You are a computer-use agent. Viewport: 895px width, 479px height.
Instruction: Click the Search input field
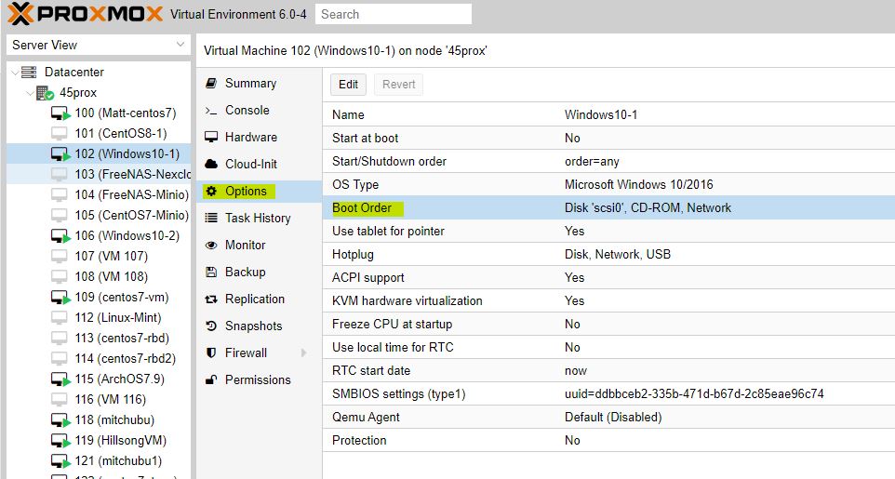[394, 14]
